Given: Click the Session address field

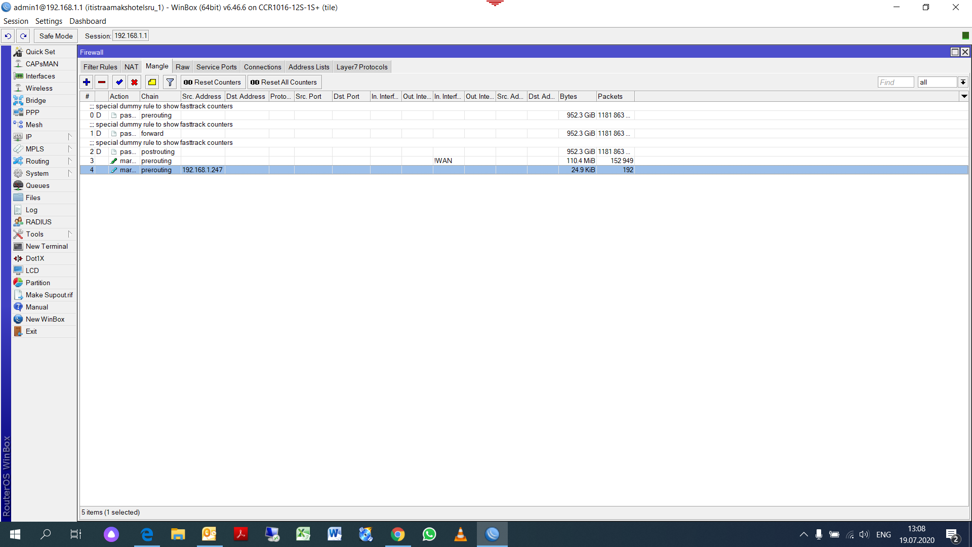Looking at the screenshot, I should point(131,36).
